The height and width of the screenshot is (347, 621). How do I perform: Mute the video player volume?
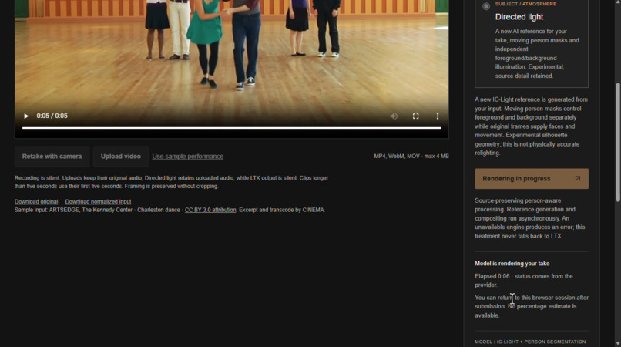394,116
